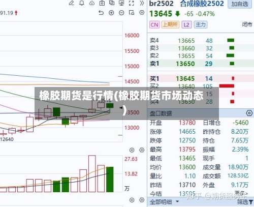Click the 最高 value 13795

click(187, 150)
